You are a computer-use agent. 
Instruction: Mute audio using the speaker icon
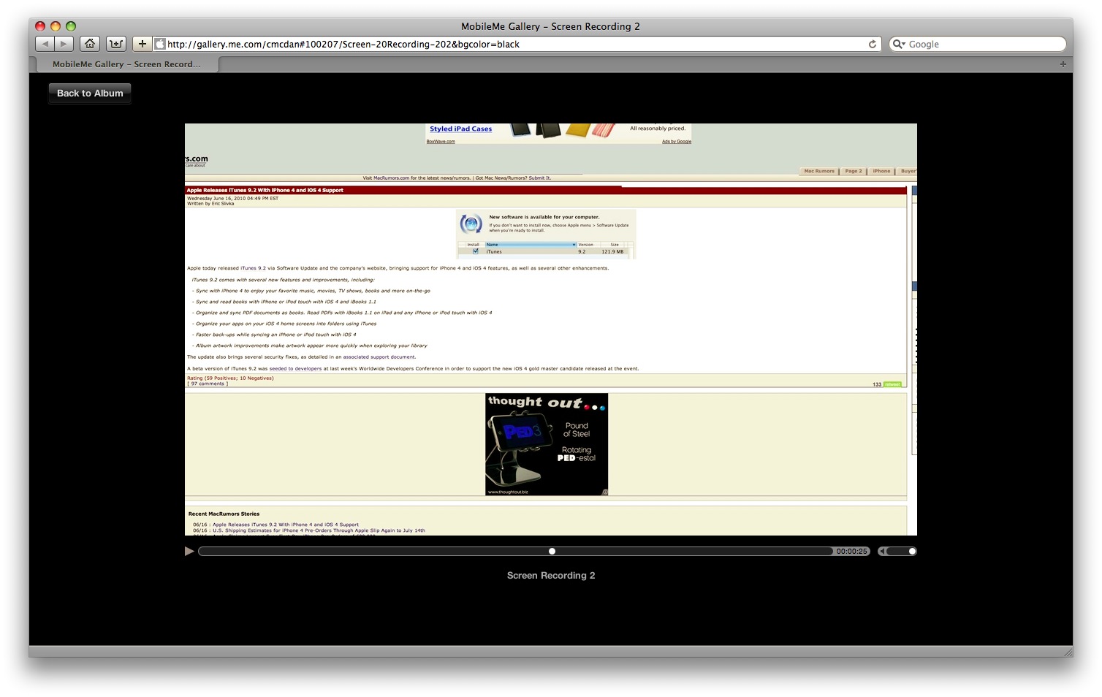click(x=882, y=551)
